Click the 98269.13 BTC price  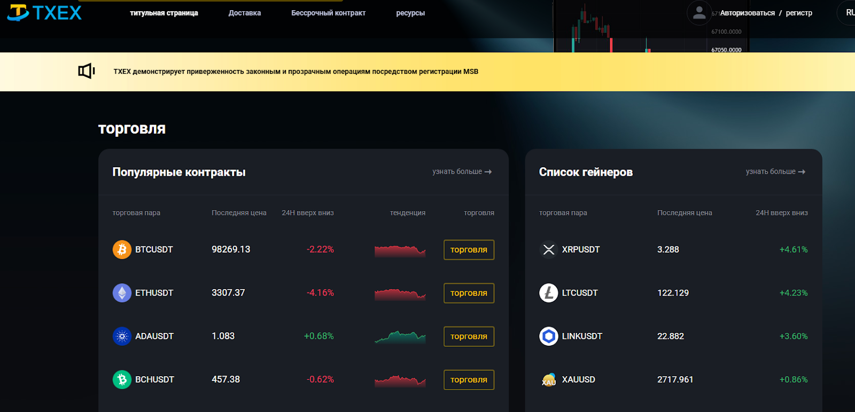coord(231,250)
